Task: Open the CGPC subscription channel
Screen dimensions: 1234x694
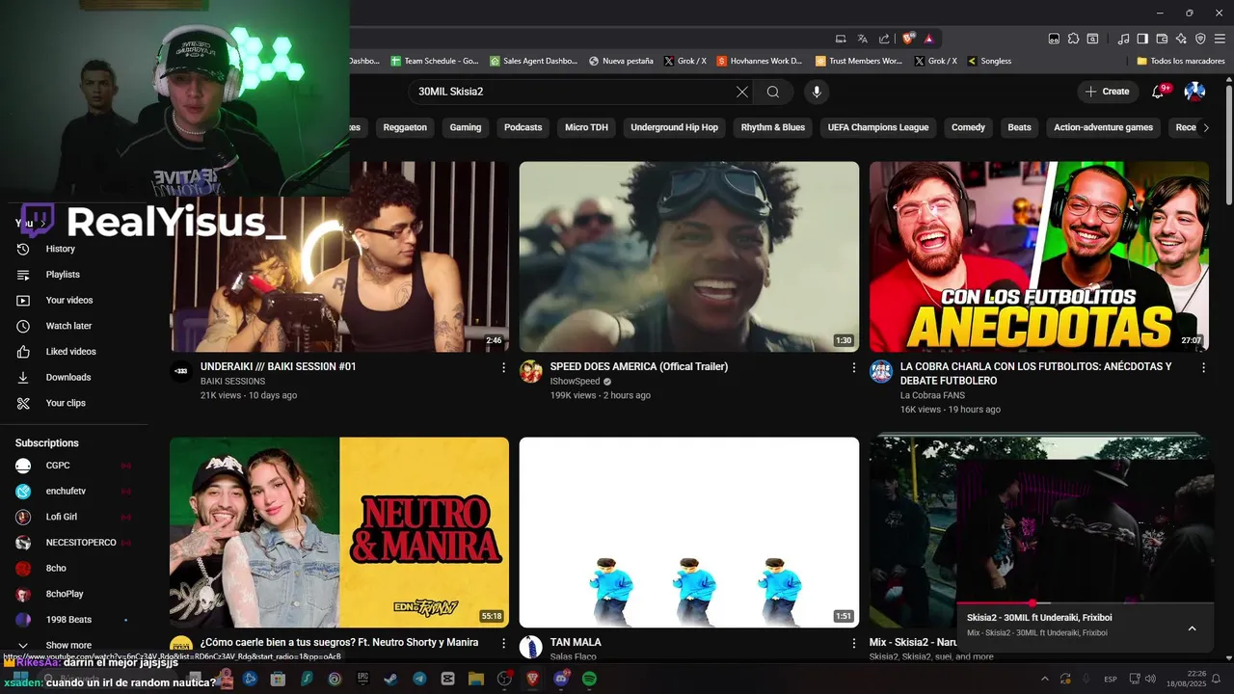Action: tap(58, 466)
